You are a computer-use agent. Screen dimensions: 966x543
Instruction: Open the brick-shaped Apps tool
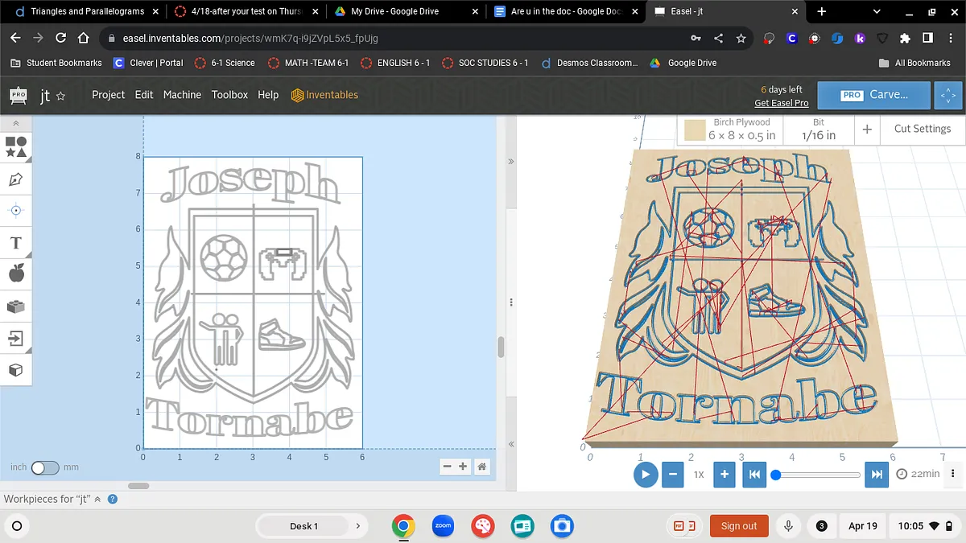(16, 306)
